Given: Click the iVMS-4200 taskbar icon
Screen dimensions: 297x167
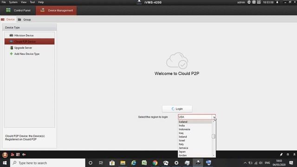Looking at the screenshot, I should (x=198, y=163).
